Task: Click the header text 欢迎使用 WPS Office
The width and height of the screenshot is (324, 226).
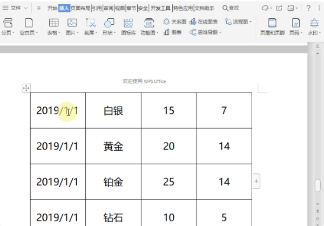Action: tap(144, 81)
